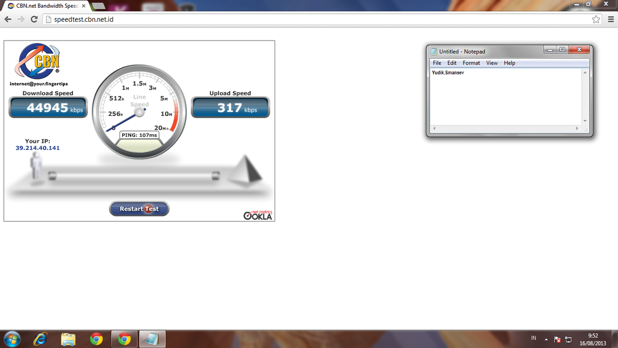Go back with the browser back arrow

(x=8, y=19)
